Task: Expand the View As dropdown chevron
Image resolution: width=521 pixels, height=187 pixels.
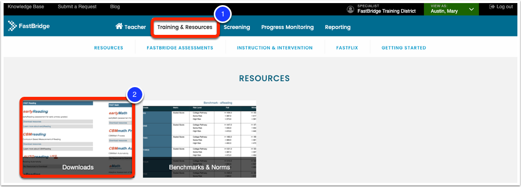Action: (471, 9)
